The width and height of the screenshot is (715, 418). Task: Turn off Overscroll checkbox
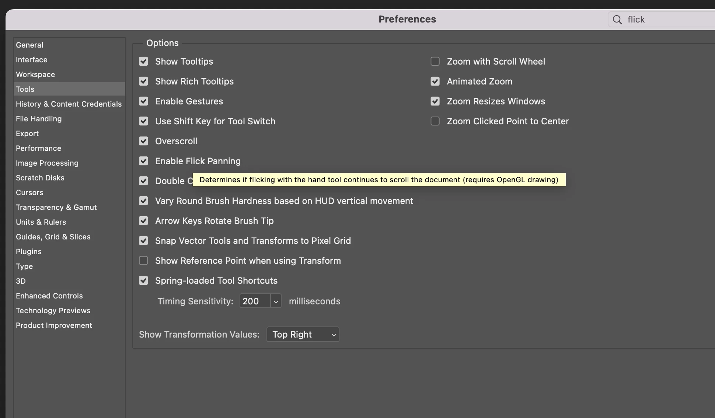pyautogui.click(x=143, y=141)
